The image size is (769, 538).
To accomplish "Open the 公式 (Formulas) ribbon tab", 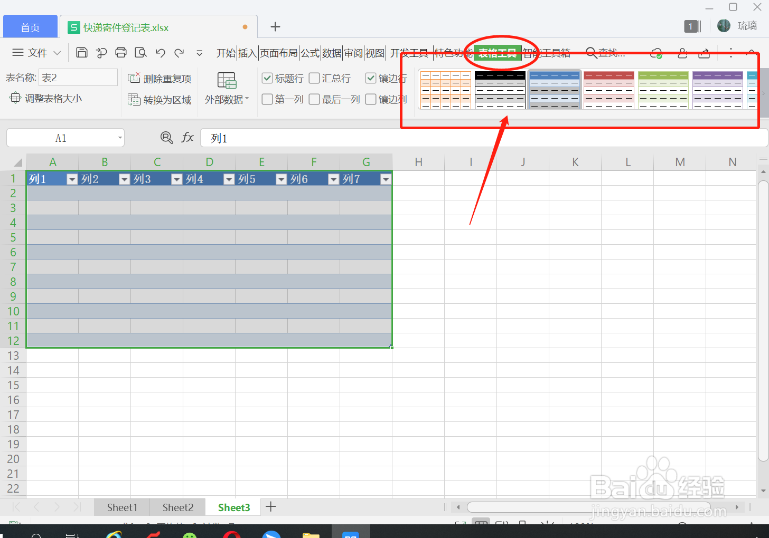I will [x=310, y=53].
